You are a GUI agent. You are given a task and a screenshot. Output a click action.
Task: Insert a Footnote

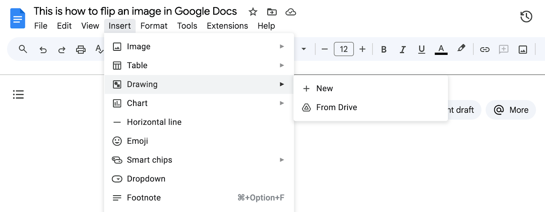[199, 198]
